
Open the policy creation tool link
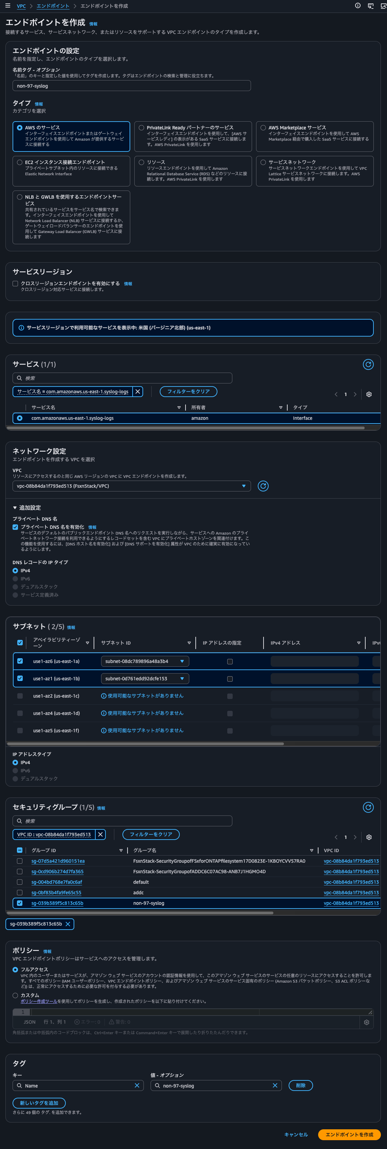(39, 1001)
